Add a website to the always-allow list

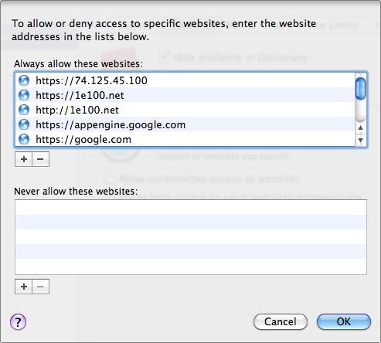[24, 159]
